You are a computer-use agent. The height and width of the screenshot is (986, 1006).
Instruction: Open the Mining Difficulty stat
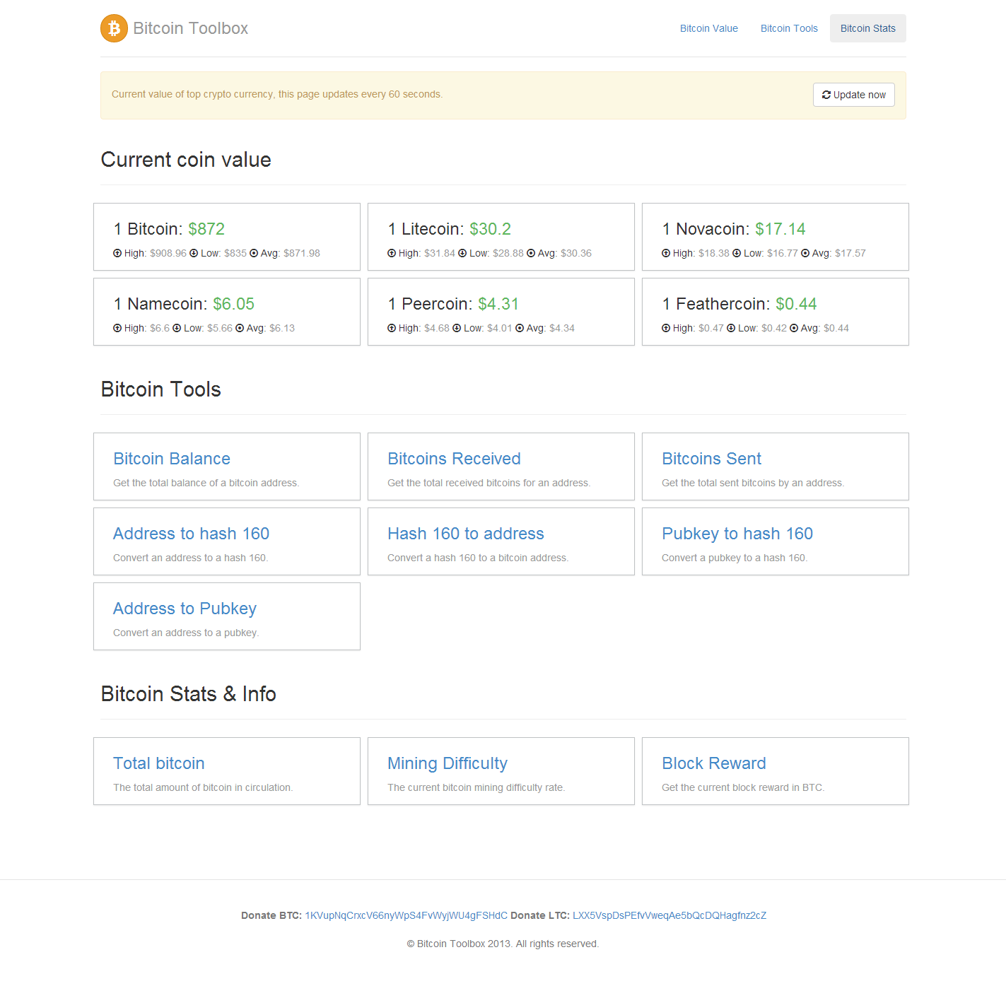coord(448,763)
